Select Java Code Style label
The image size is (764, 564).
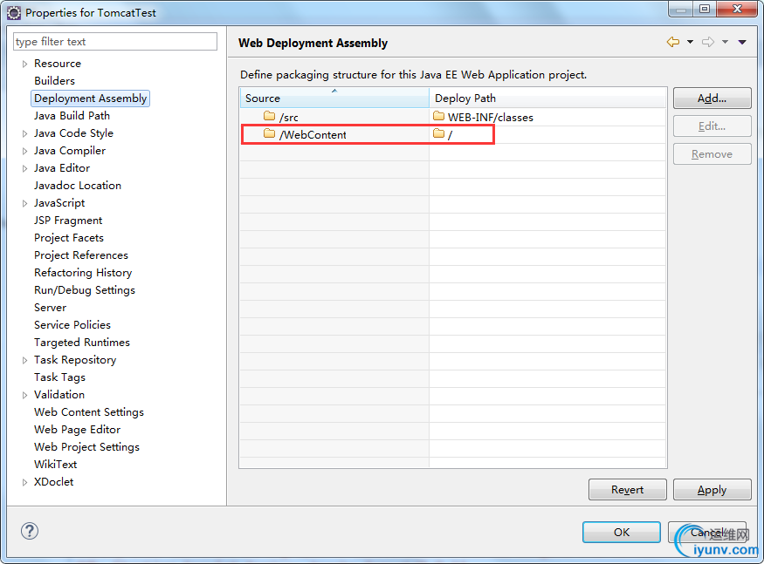point(73,133)
